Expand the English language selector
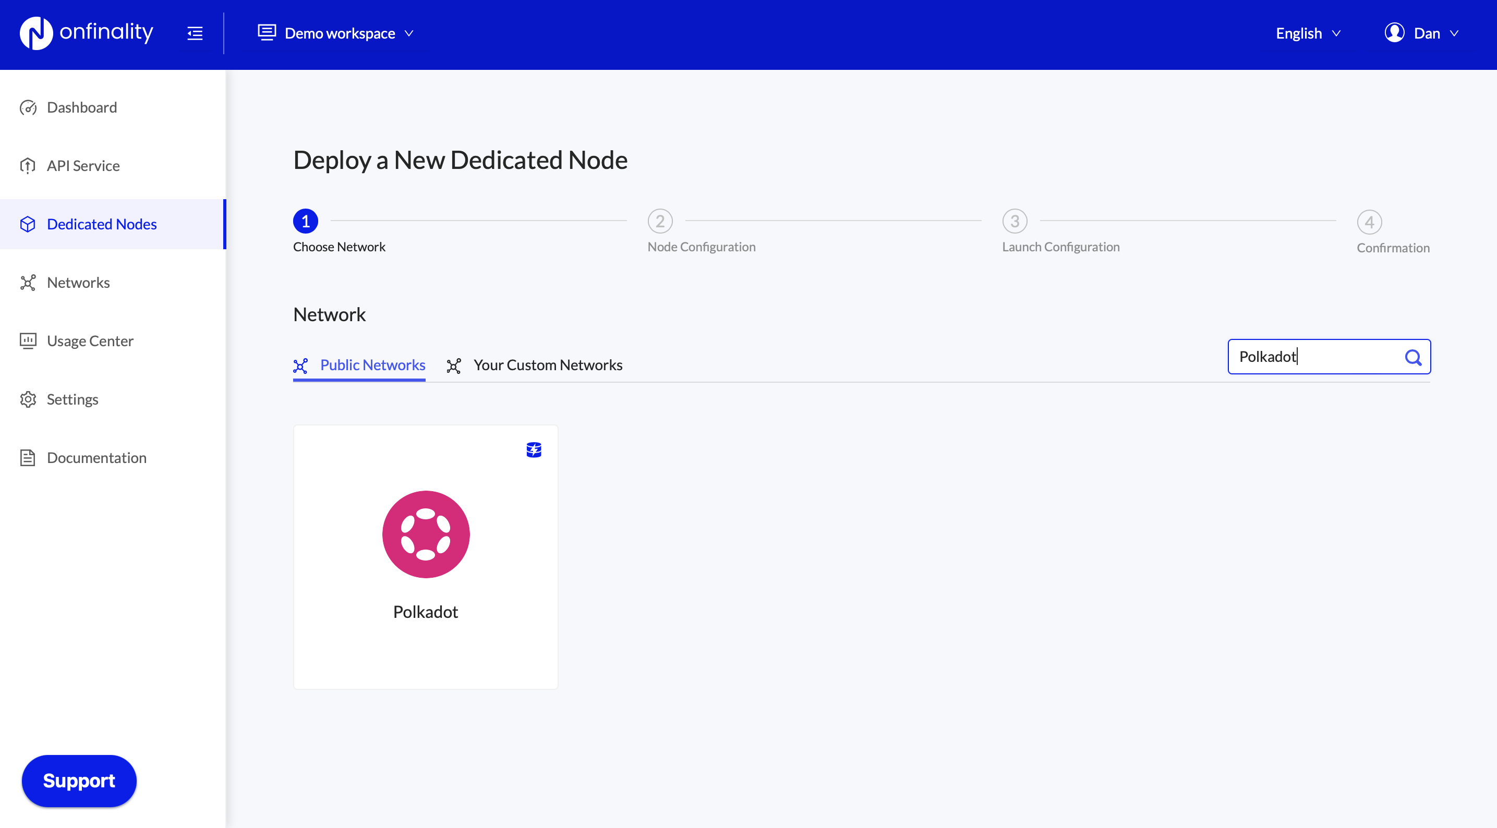 click(1308, 33)
